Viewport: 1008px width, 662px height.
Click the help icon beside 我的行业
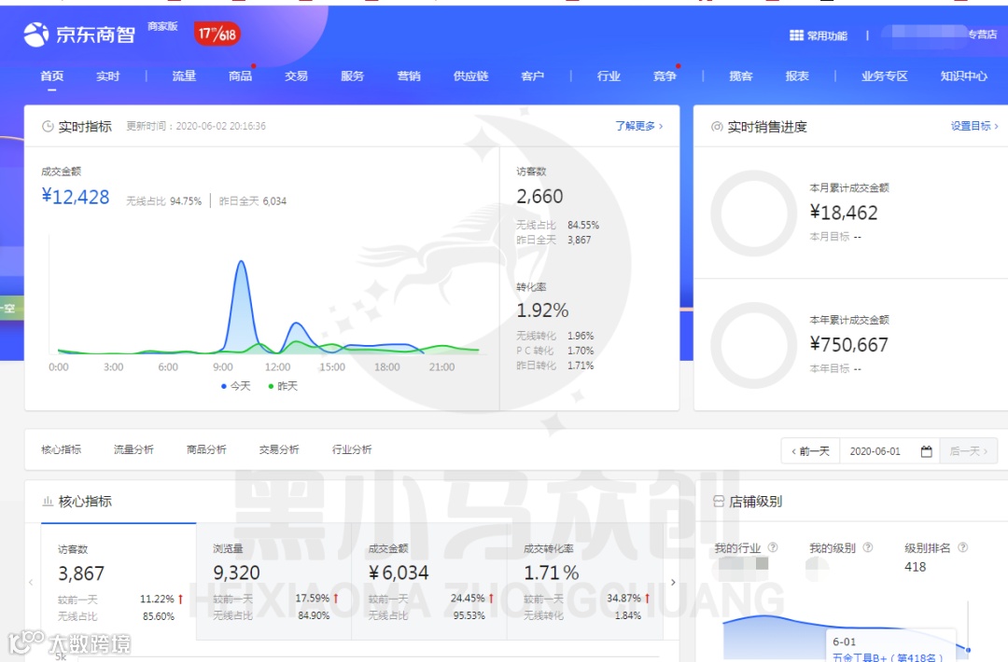point(773,547)
